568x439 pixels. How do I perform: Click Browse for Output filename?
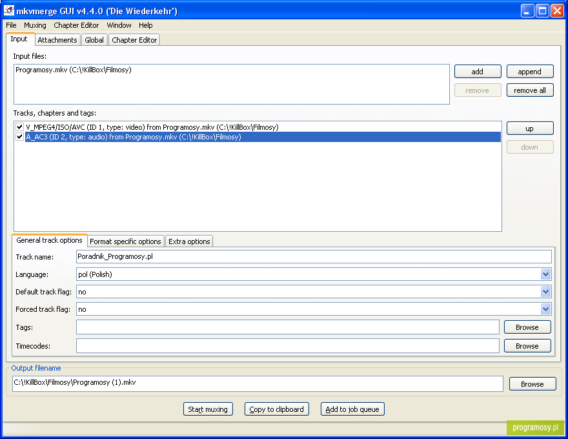(532, 384)
